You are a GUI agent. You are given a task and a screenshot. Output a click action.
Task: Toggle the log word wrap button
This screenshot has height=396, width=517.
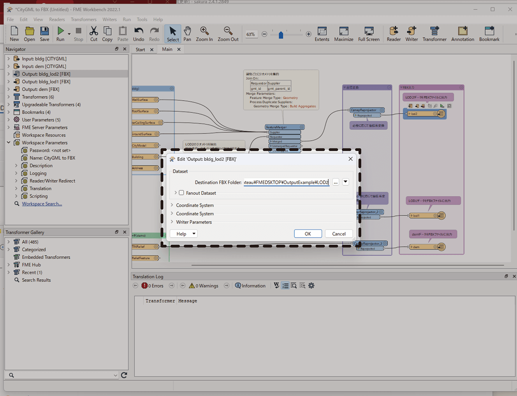pyautogui.click(x=276, y=285)
